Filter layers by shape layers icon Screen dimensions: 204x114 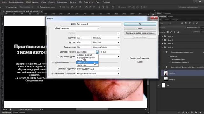click(x=193, y=23)
